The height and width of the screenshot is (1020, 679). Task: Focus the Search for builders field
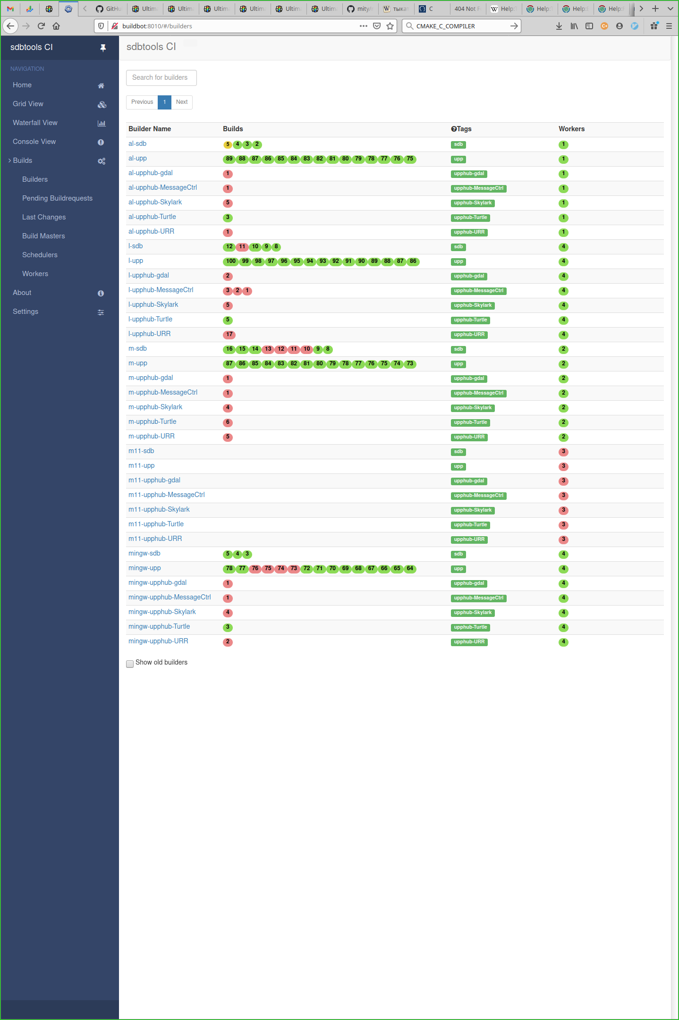(161, 77)
